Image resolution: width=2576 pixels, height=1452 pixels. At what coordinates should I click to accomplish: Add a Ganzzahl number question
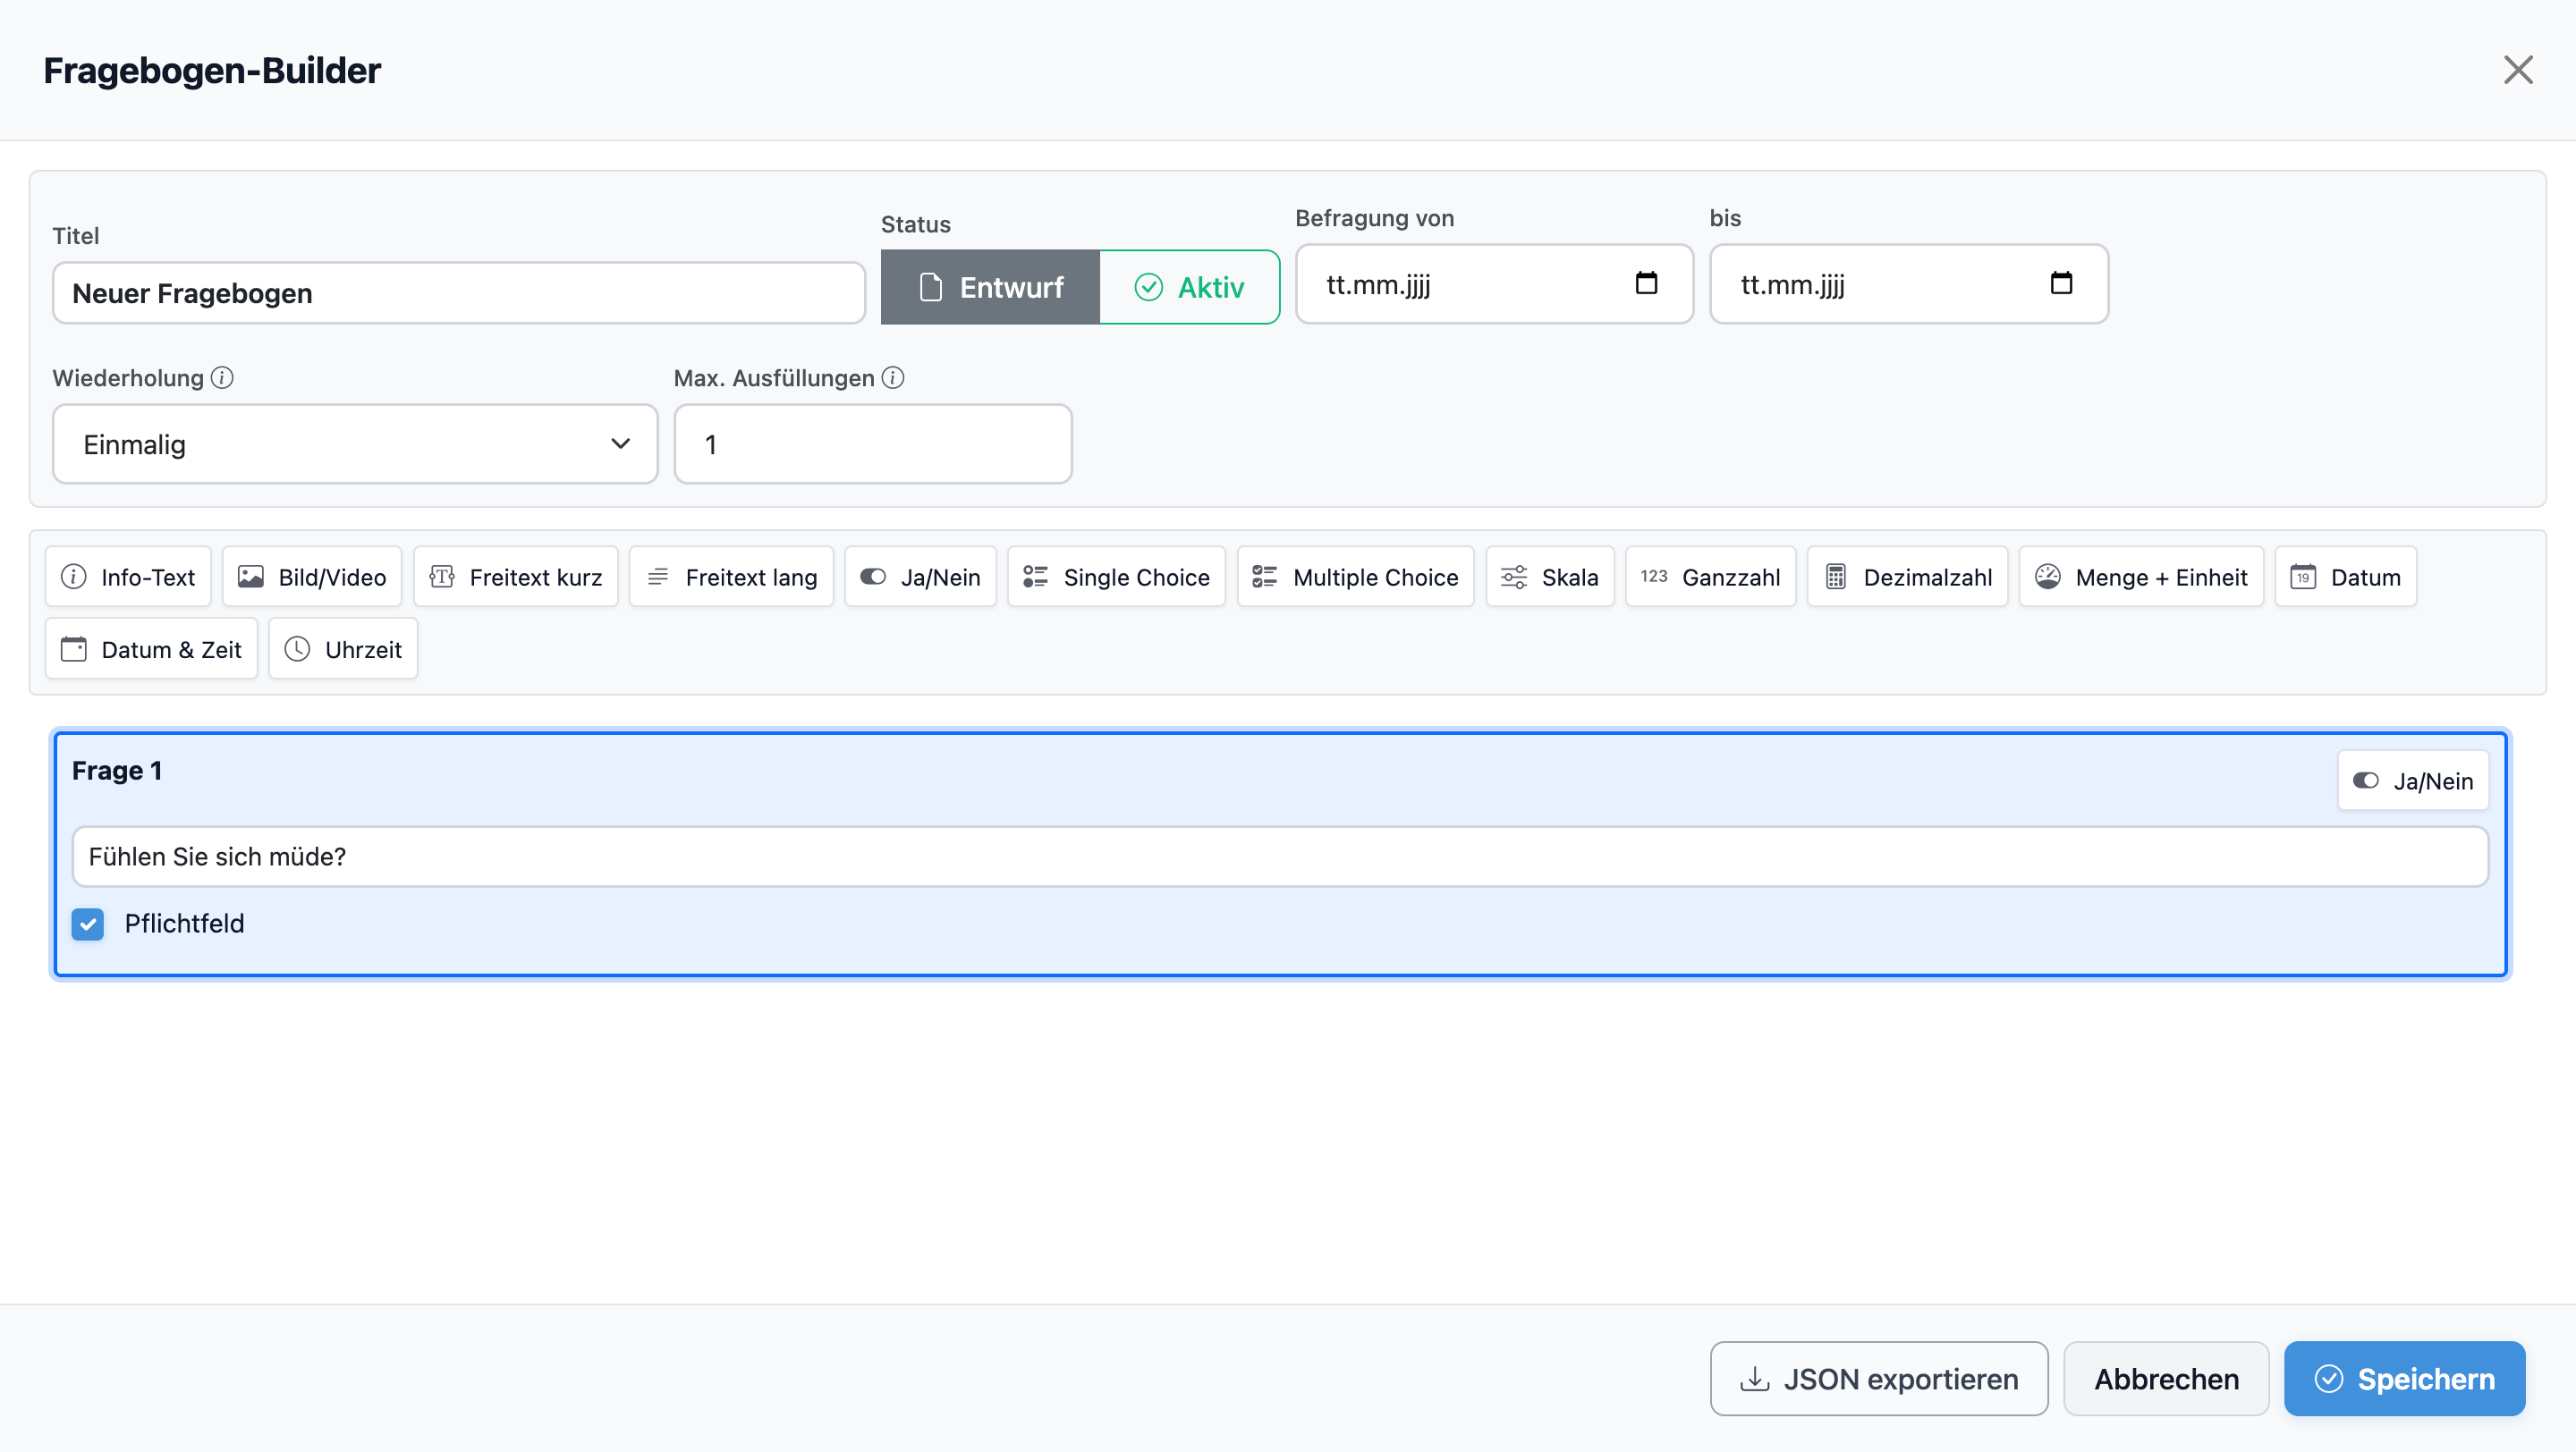tap(1710, 577)
